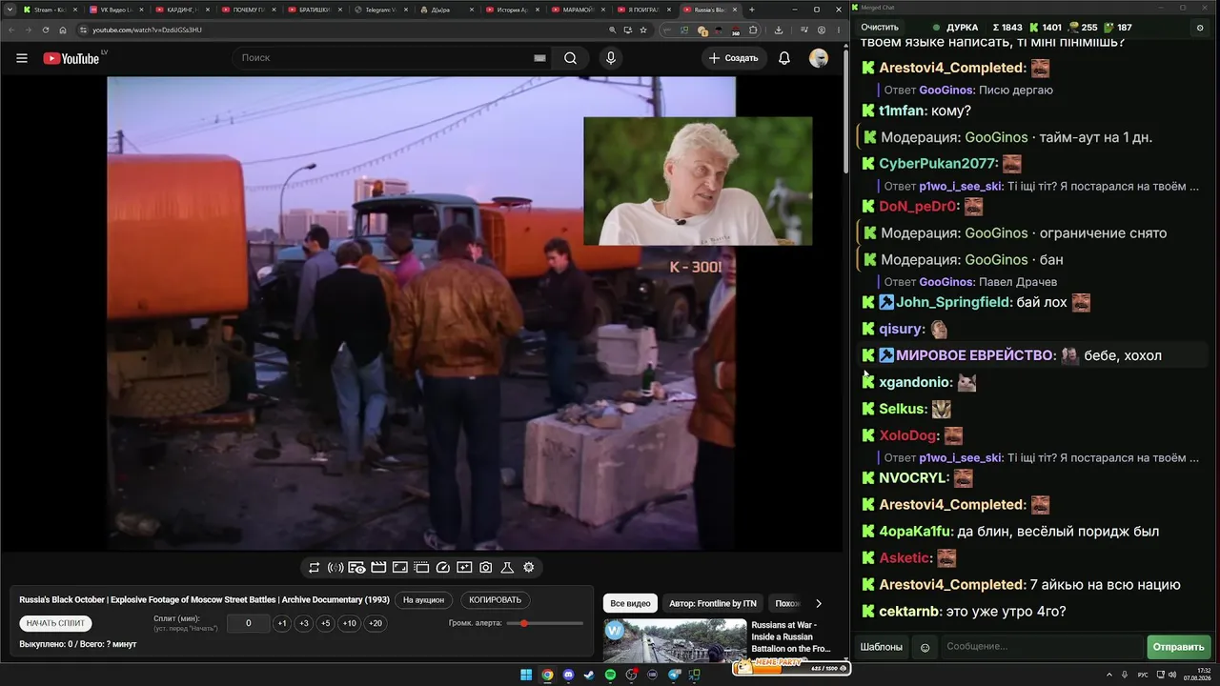The height and width of the screenshot is (686, 1220).
Task: Open the browser extensions puzzle icon
Action: coord(753,30)
